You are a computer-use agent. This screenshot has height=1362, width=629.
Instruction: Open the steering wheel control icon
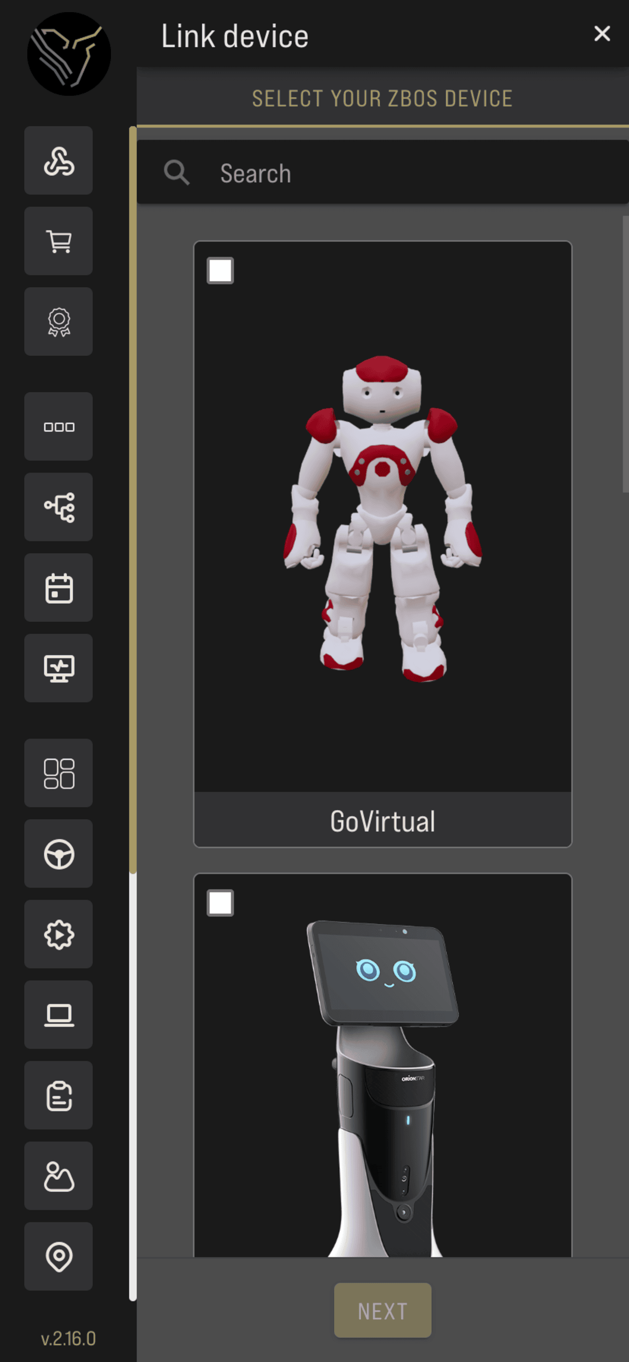click(59, 854)
